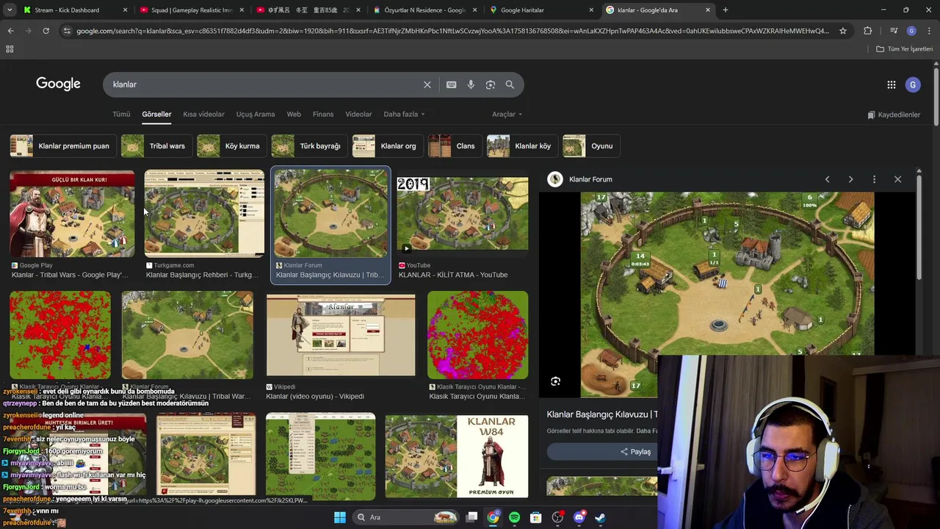Open Discord from the taskbar
Viewport: 940px width, 529px height.
click(579, 517)
